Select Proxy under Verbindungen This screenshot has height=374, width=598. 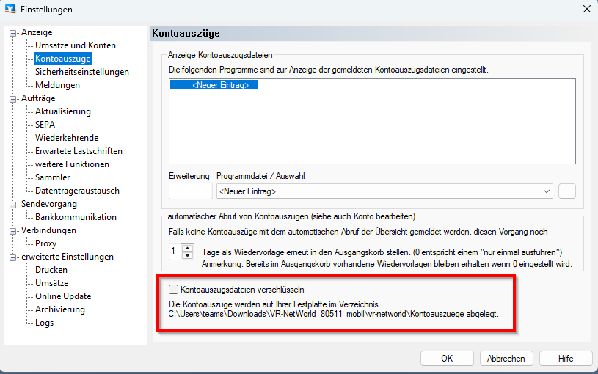[45, 243]
